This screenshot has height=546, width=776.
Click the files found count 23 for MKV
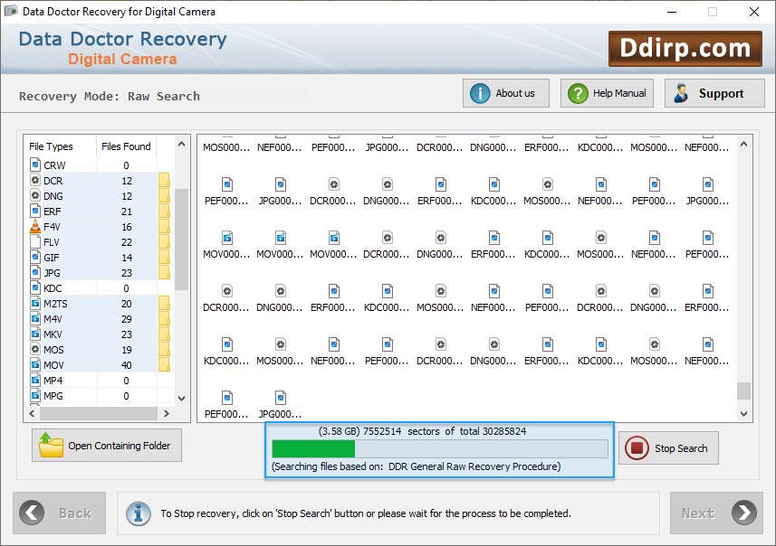[x=127, y=334]
